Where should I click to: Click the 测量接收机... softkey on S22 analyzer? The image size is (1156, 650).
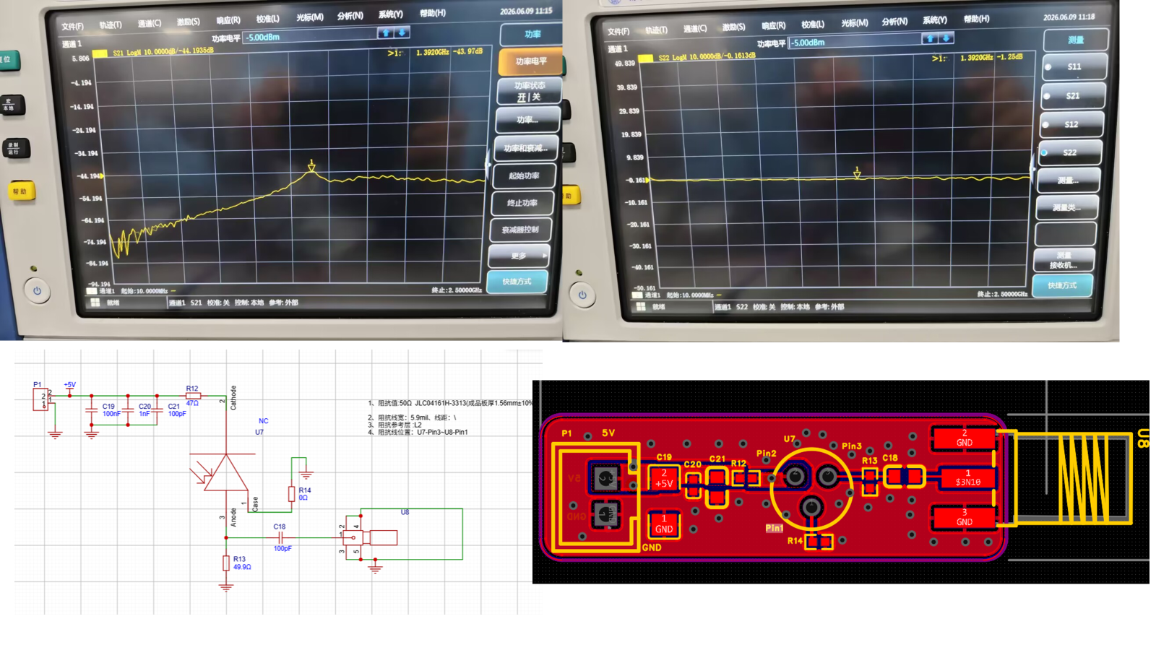click(1064, 260)
